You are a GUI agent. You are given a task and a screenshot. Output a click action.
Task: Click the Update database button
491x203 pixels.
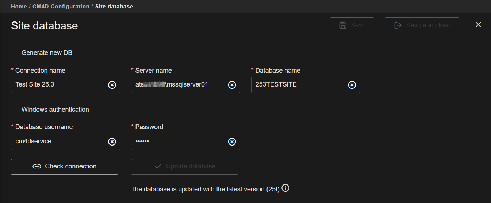185,167
